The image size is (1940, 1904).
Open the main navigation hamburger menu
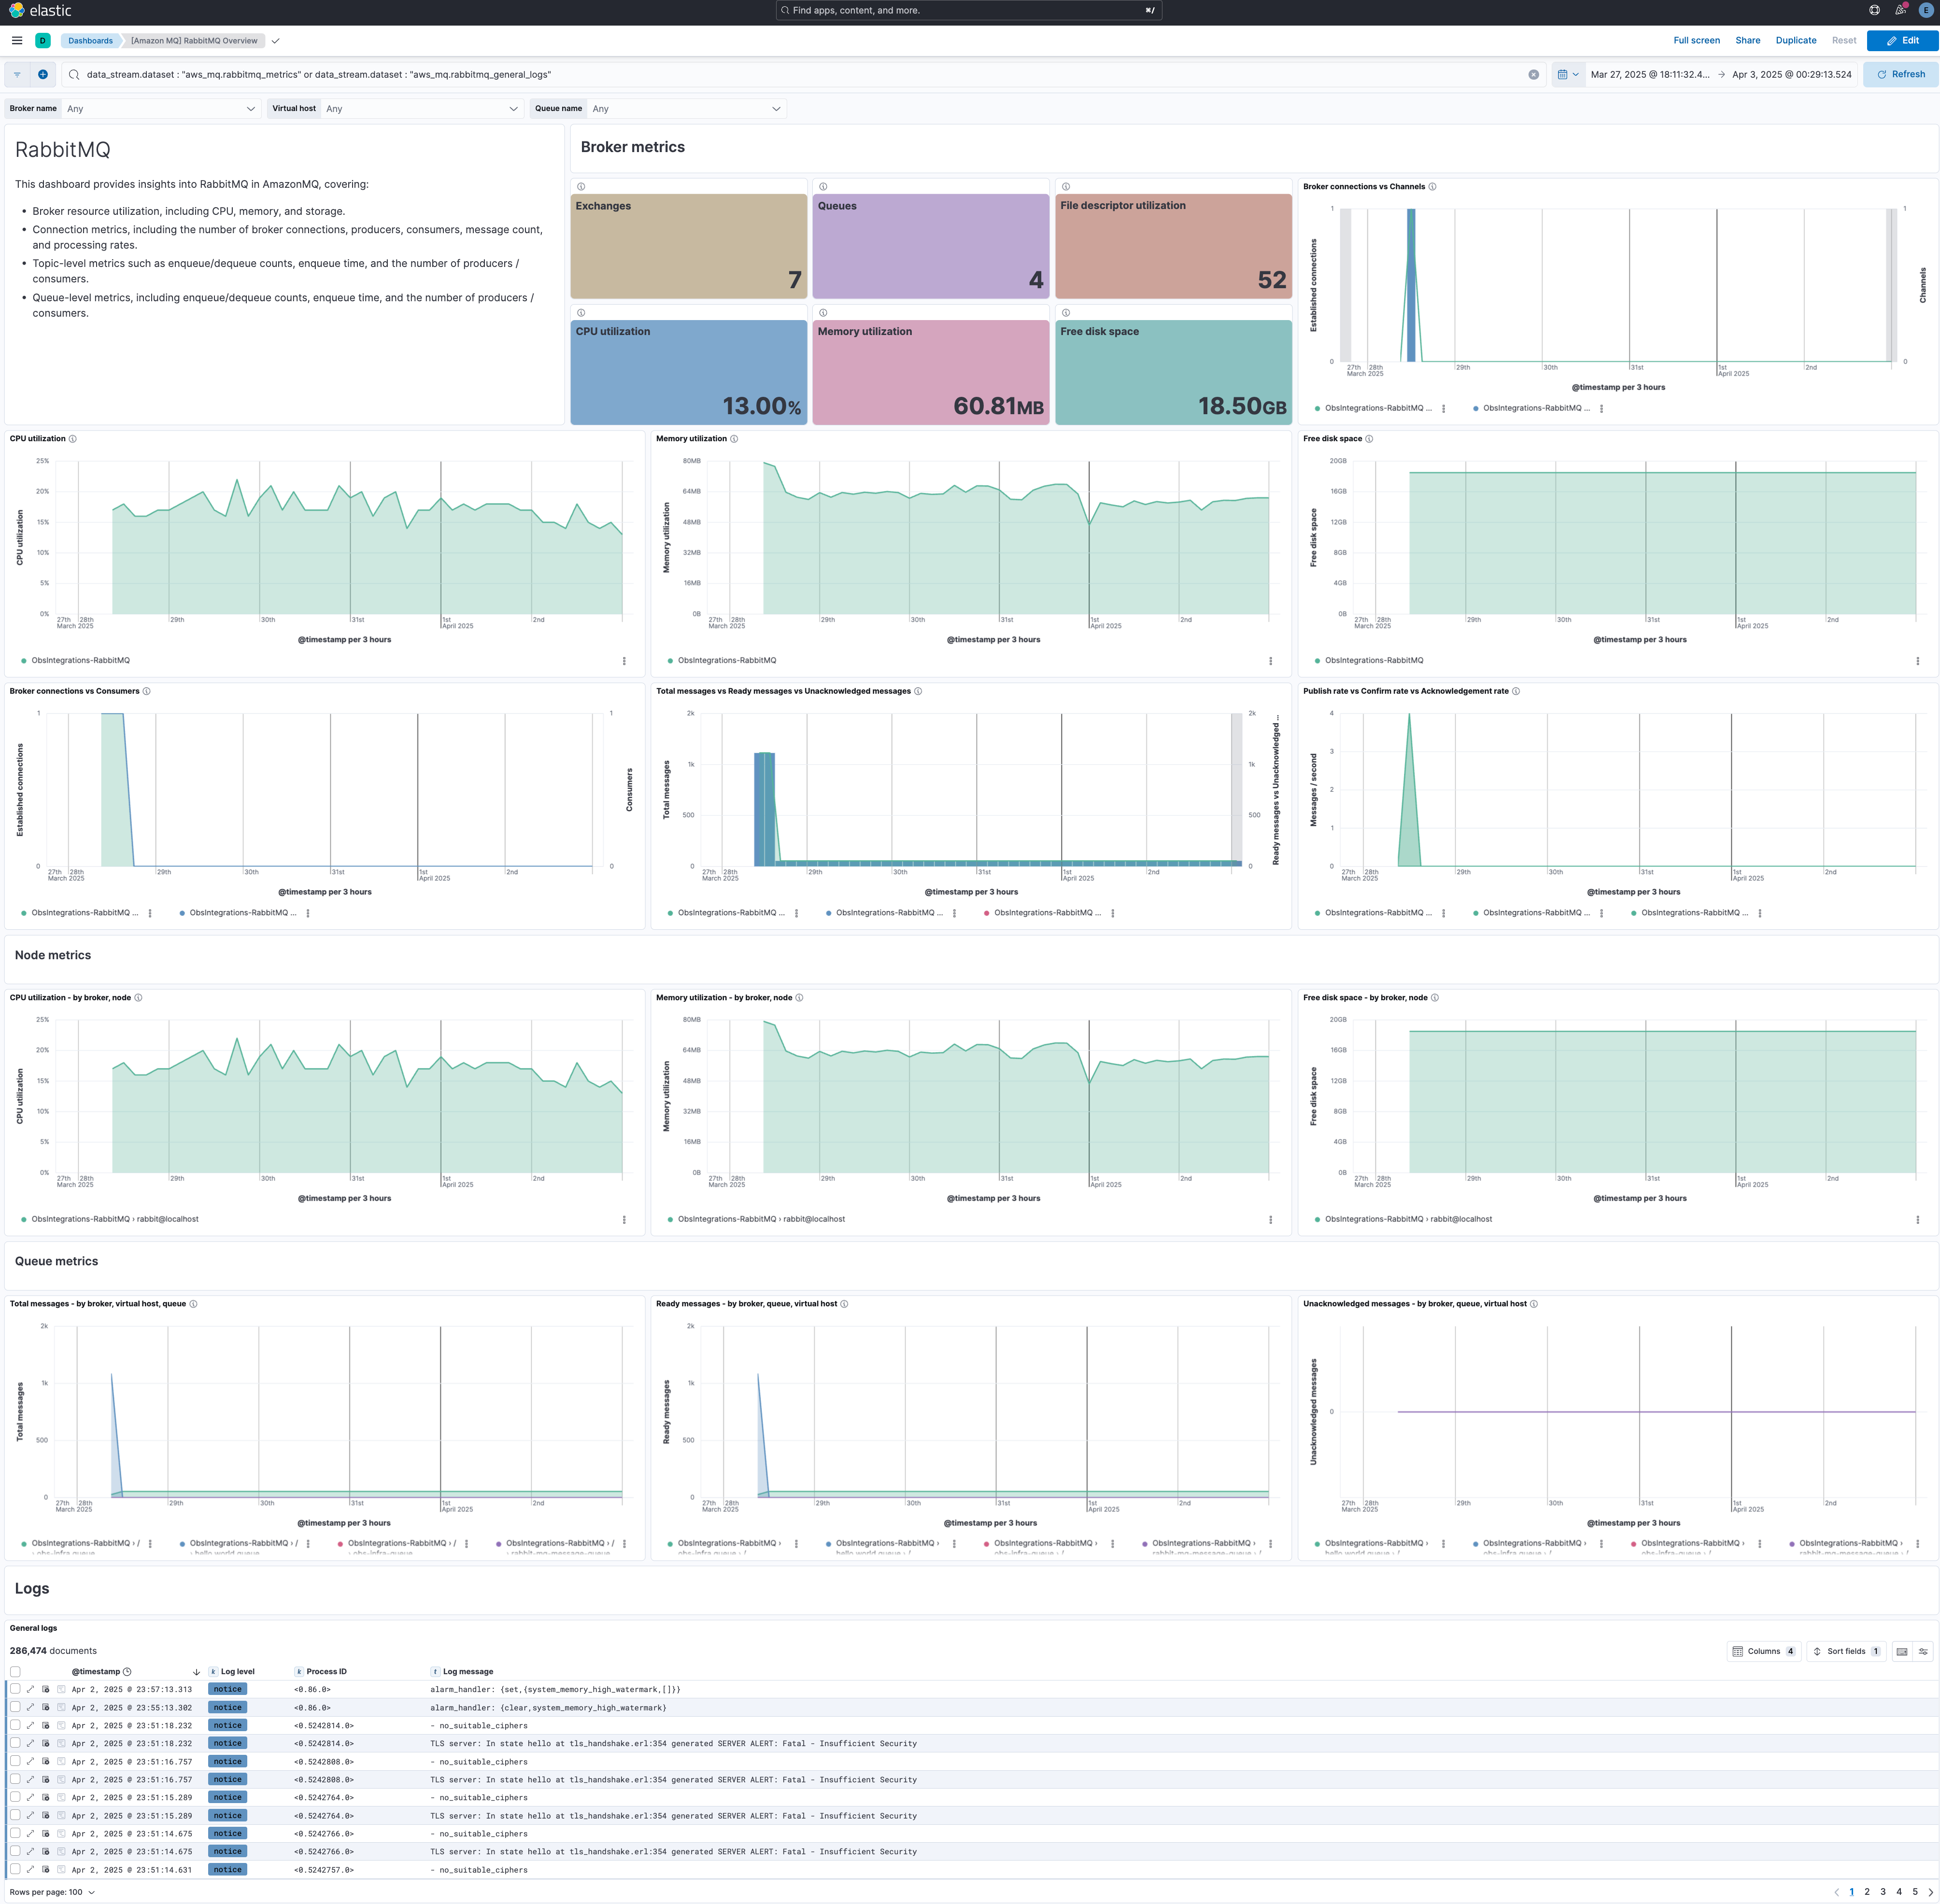point(17,40)
